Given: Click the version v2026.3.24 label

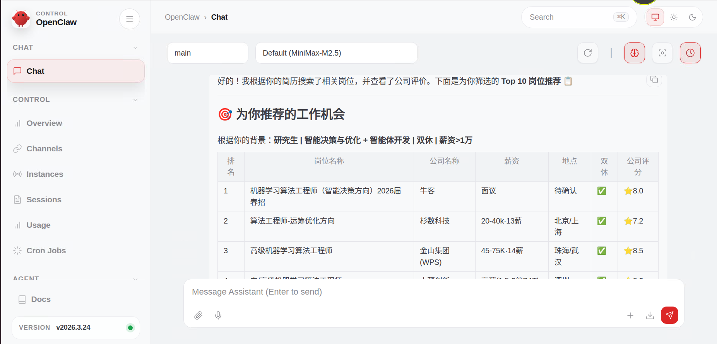Looking at the screenshot, I should (73, 327).
